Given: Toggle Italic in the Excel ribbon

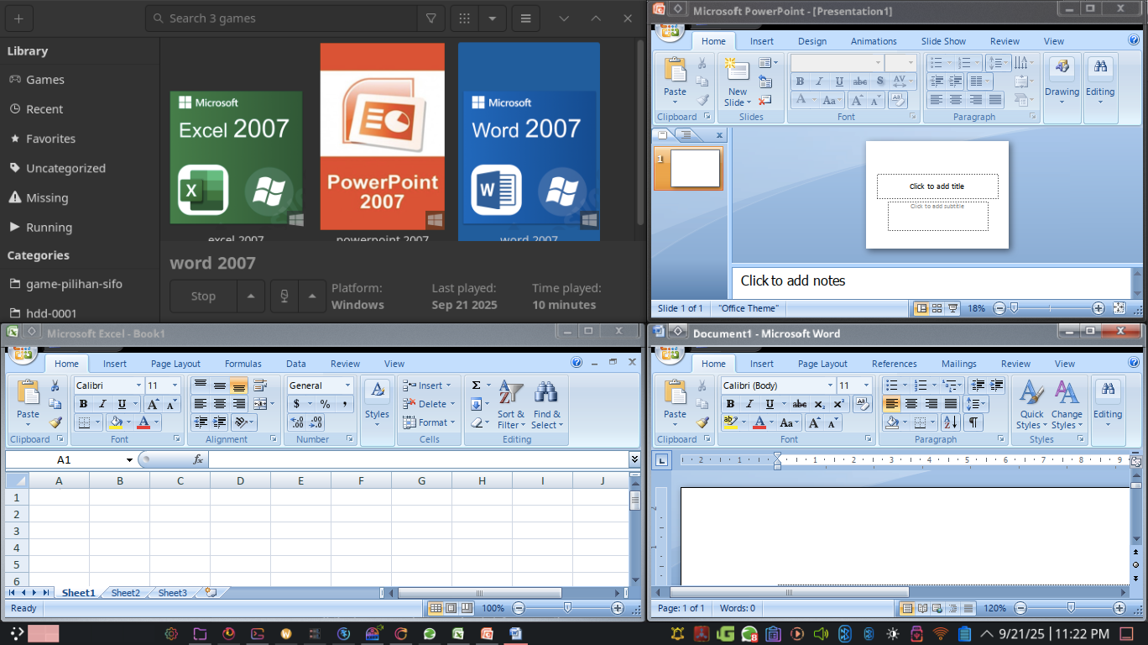Looking at the screenshot, I should (x=103, y=404).
